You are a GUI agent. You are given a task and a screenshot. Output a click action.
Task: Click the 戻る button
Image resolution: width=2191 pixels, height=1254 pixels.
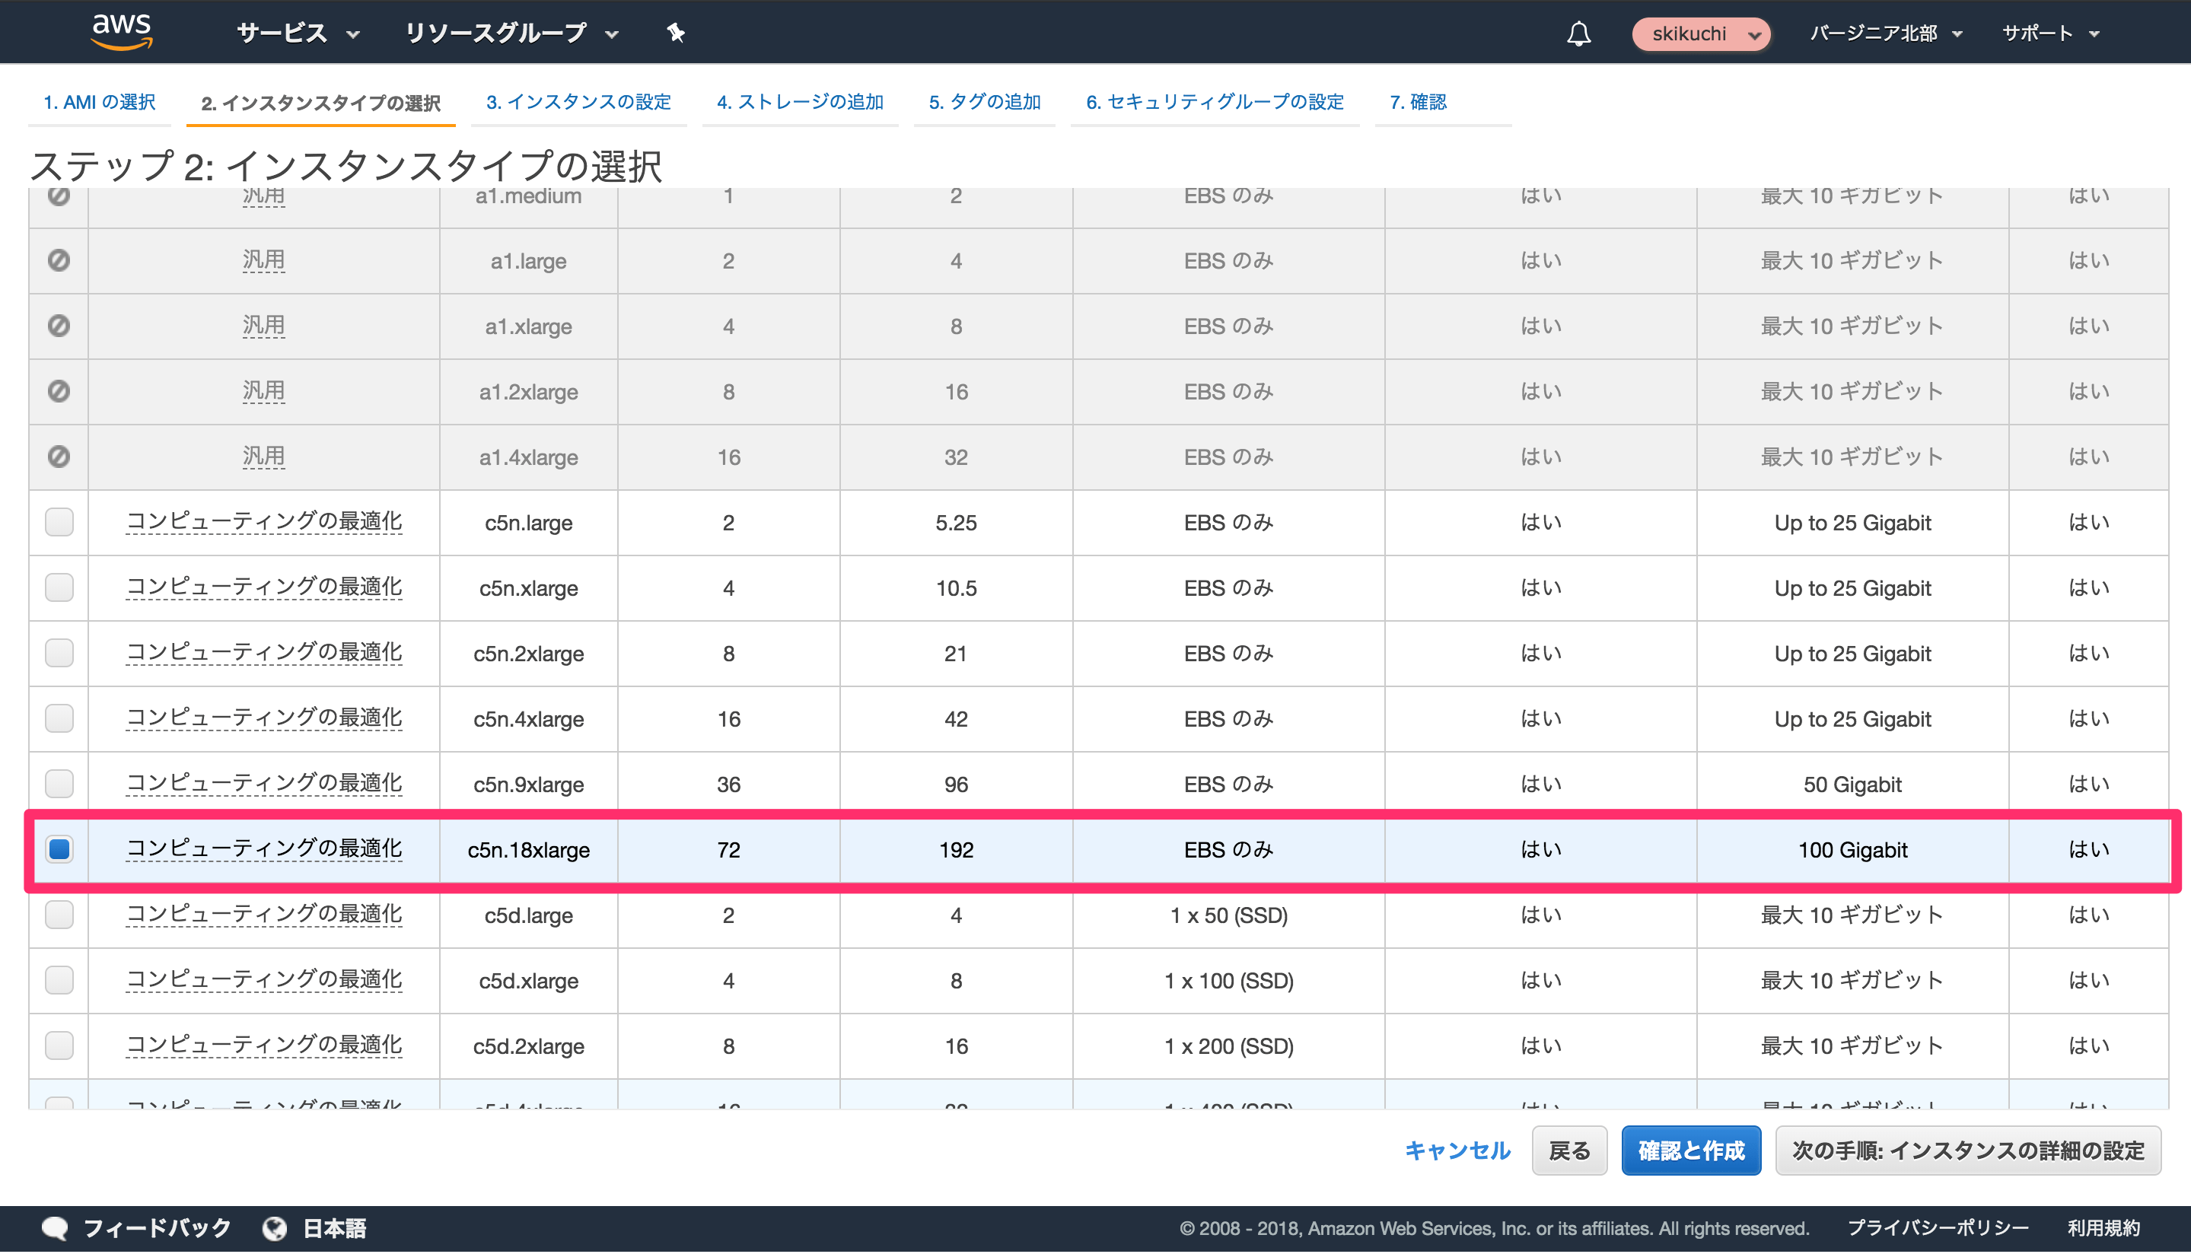1569,1151
